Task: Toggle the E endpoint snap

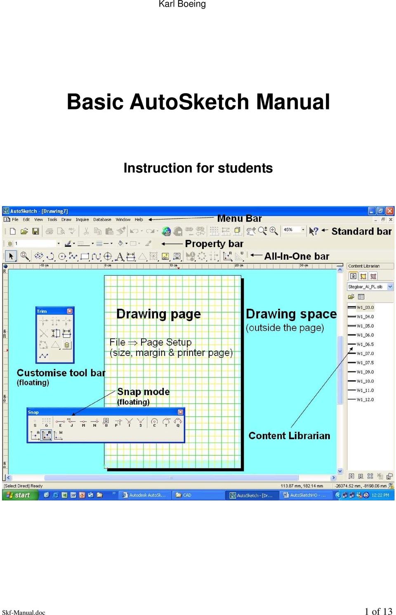Action: tap(60, 422)
